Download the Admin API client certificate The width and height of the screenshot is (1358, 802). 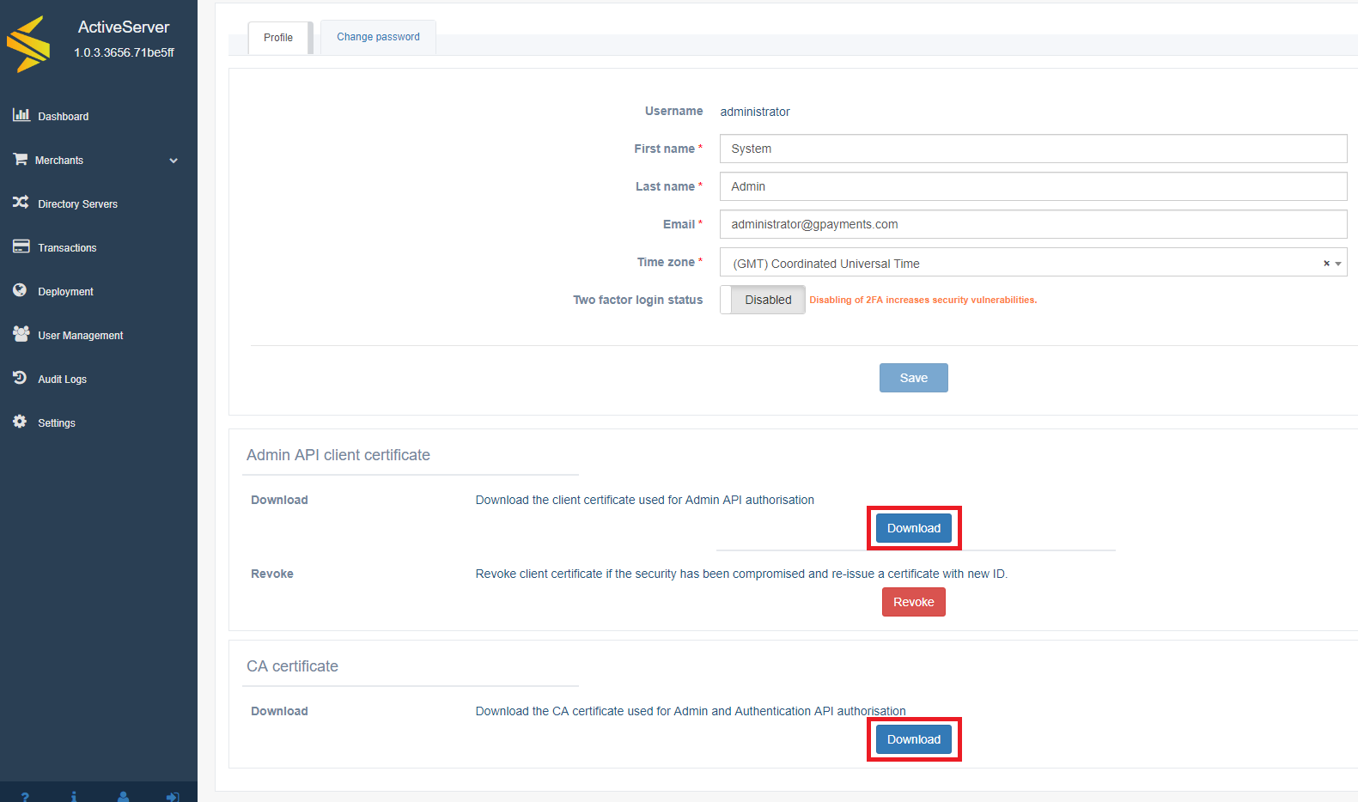pyautogui.click(x=913, y=528)
